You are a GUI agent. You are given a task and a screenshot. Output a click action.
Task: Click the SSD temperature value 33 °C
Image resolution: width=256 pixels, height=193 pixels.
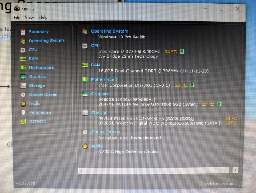[231, 119]
